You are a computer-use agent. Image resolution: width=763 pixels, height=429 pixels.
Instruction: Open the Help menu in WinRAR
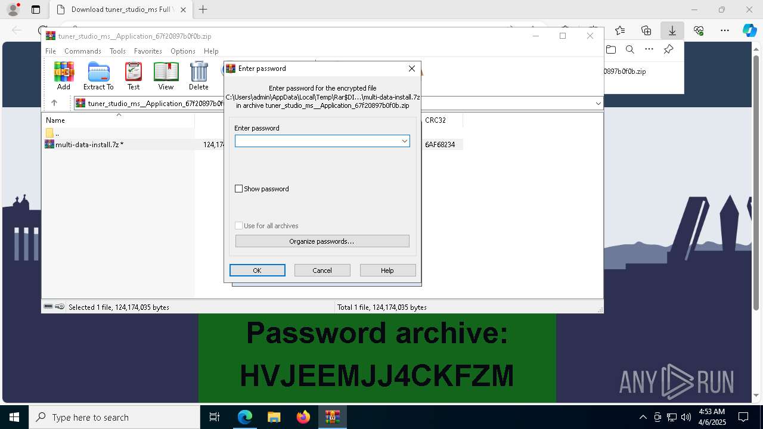(x=211, y=51)
